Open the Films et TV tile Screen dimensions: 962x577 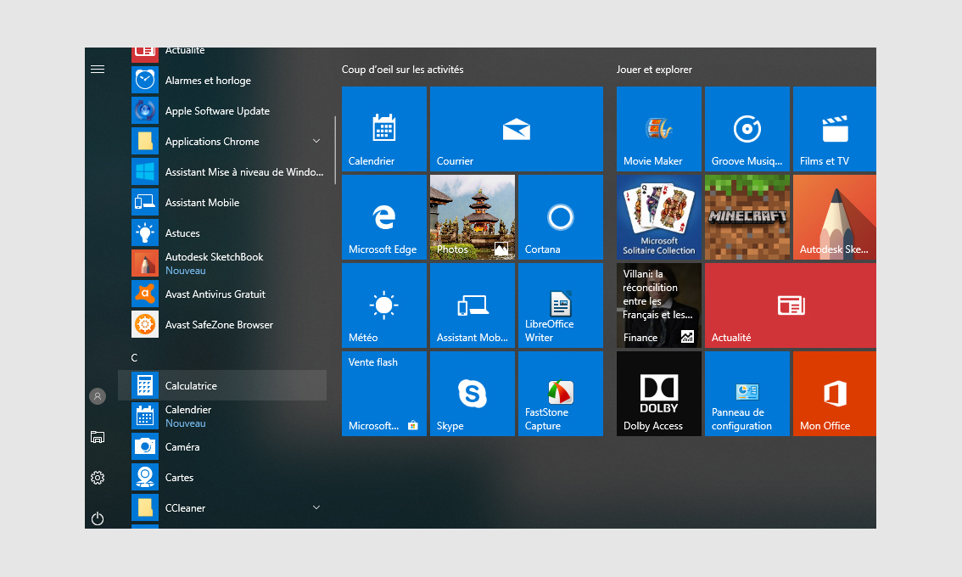tap(835, 129)
